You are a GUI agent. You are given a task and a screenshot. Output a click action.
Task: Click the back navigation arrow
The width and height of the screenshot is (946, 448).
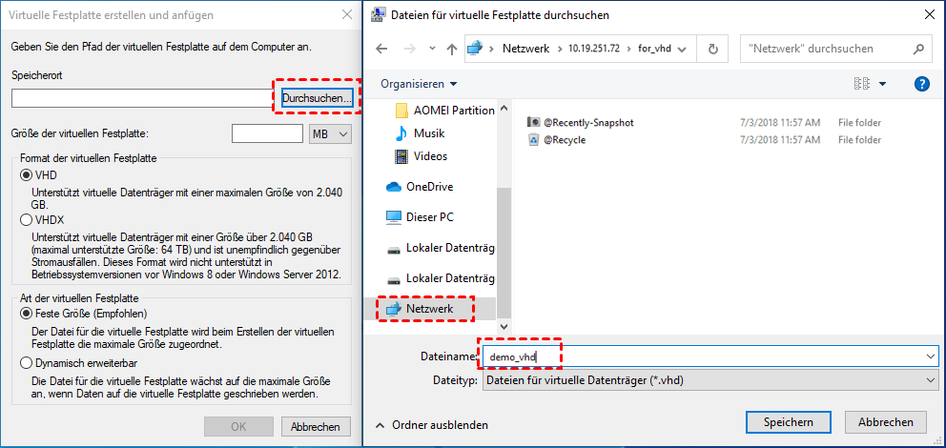point(381,49)
